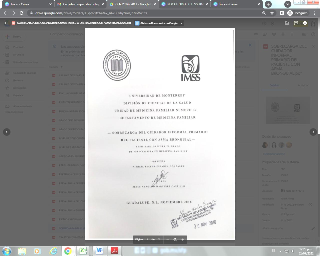Close the REPOSITORIO DE TESIS tab
Image resolution: width=320 pixels, height=256 pixels.
[x=207, y=4]
